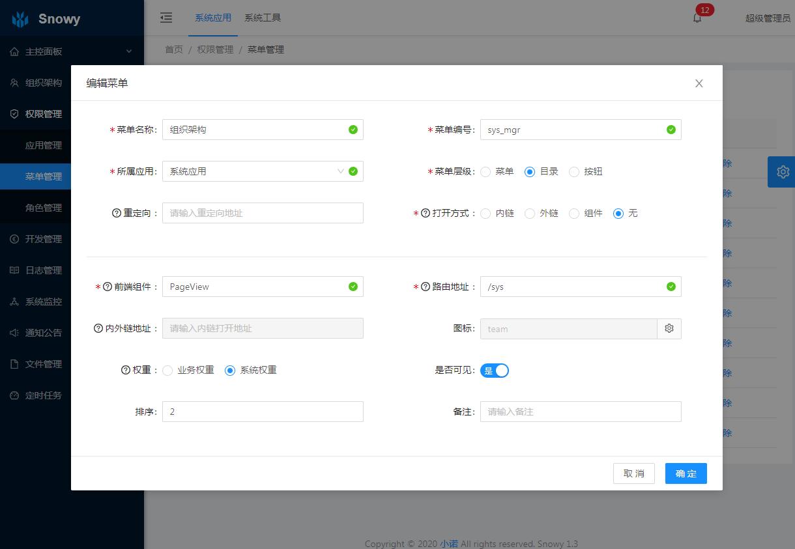
Task: Click the notification bell with 12 badge
Action: click(697, 18)
